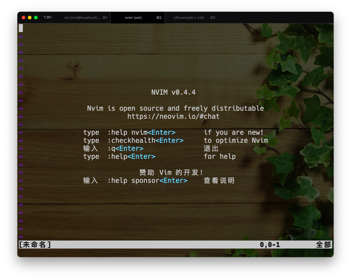Click the '退出' text

coord(211,149)
